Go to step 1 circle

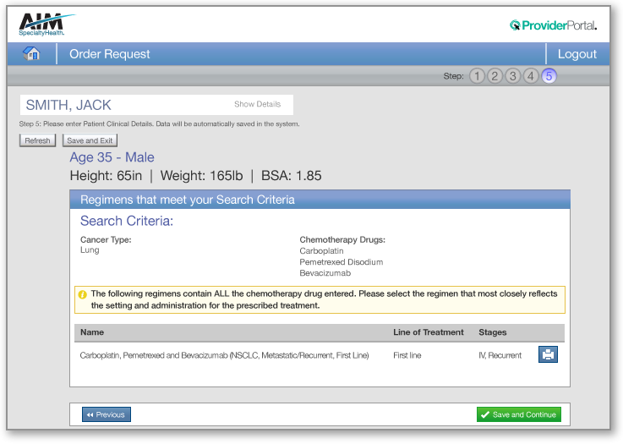pos(477,76)
